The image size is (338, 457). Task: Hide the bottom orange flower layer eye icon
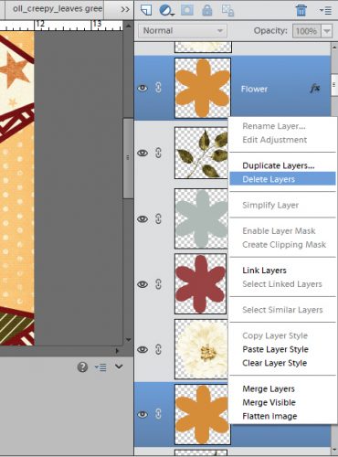(x=143, y=414)
